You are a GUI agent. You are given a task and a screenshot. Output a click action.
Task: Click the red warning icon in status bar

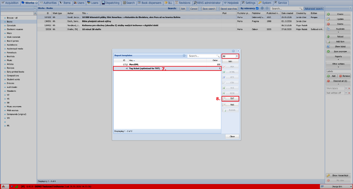point(4,187)
